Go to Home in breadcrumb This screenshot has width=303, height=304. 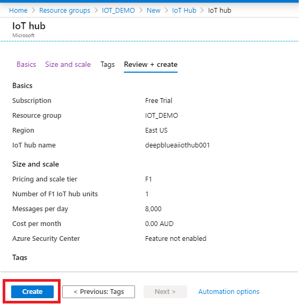pos(18,10)
